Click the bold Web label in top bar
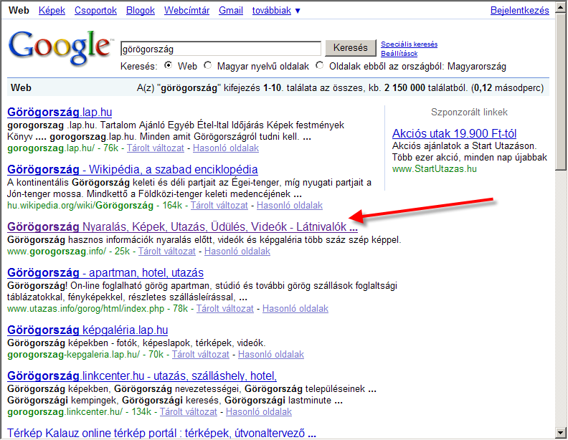Viewport: 568px width, 440px height. 19,11
